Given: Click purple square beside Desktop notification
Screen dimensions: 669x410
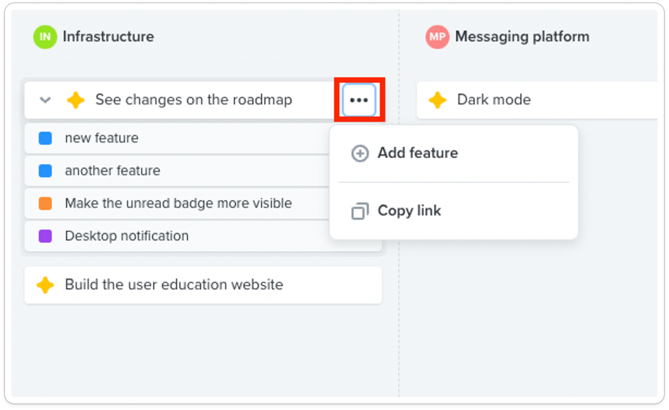Looking at the screenshot, I should [45, 236].
